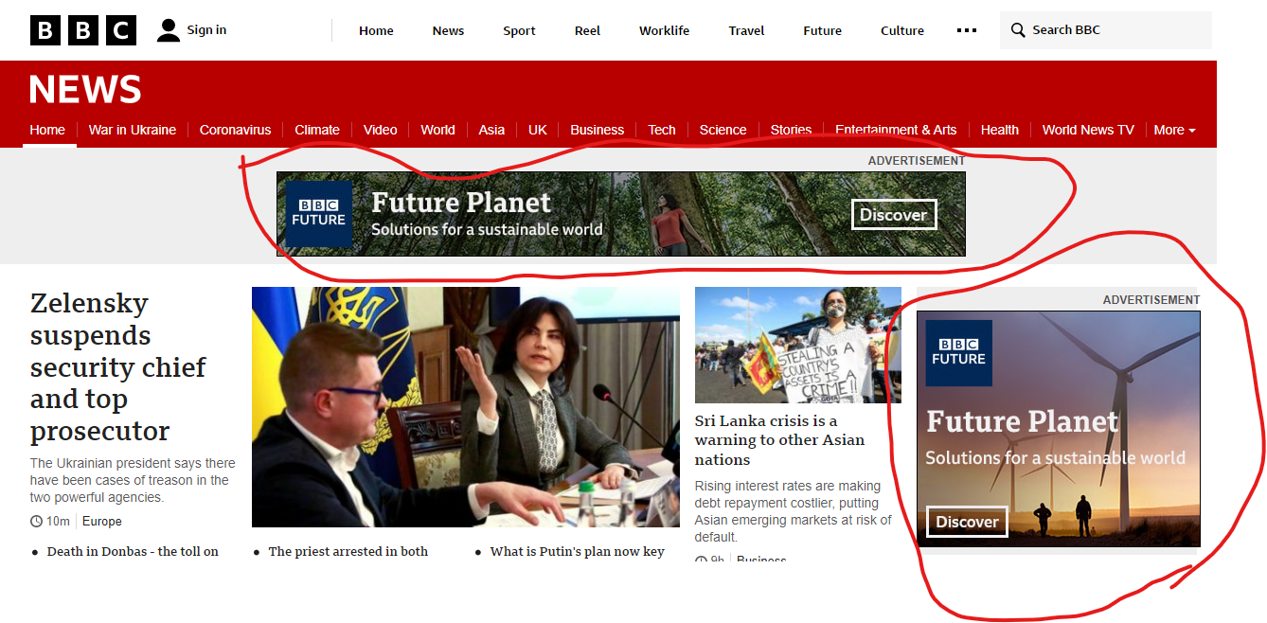Click the magnifying glass search icon
The height and width of the screenshot is (623, 1267).
pos(1018,30)
